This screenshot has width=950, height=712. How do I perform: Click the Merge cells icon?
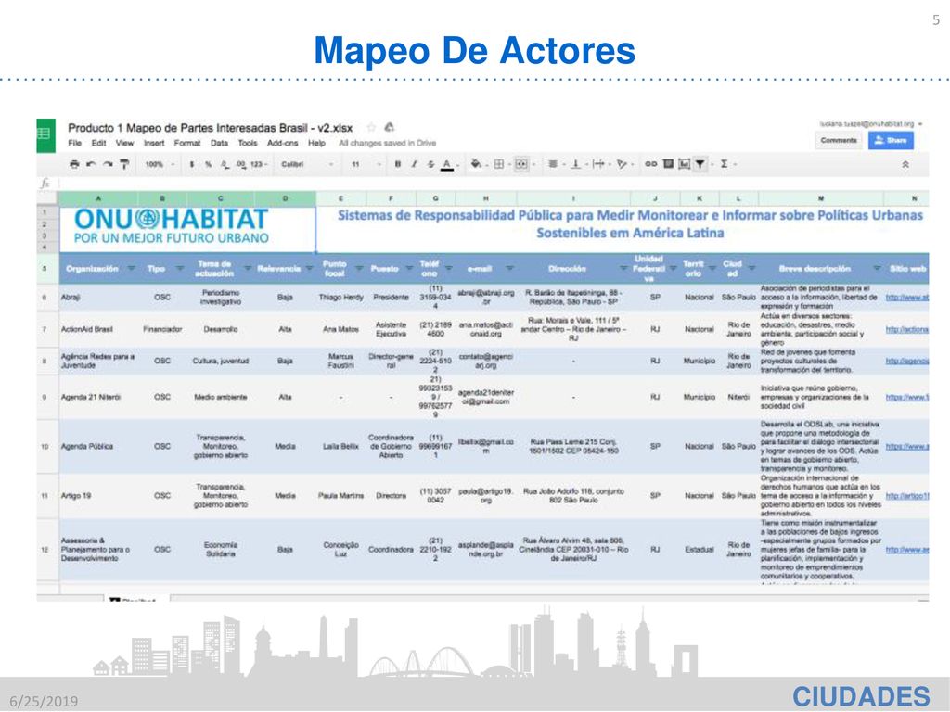(521, 164)
